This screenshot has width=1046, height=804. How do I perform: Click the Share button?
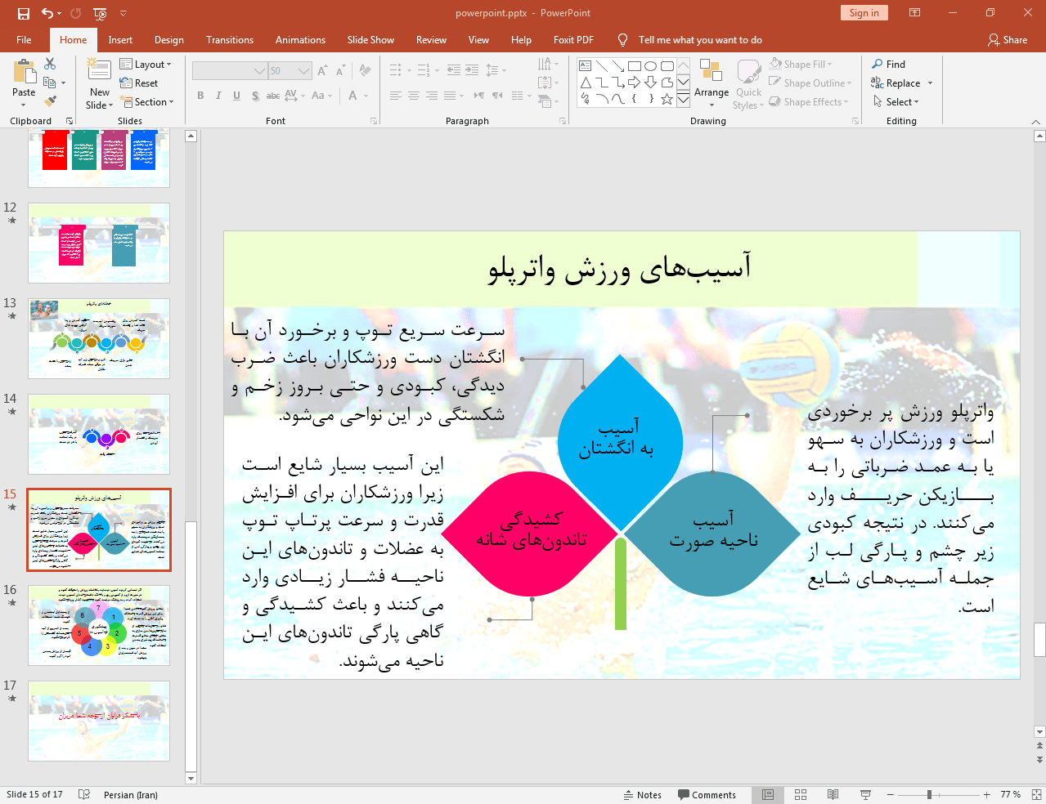[x=1008, y=40]
